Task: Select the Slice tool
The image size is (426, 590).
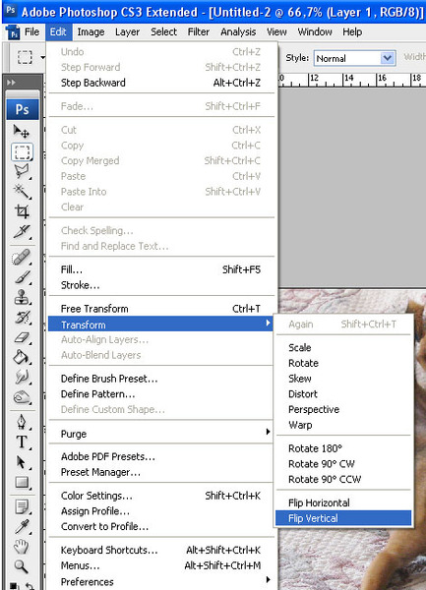Action: [22, 231]
